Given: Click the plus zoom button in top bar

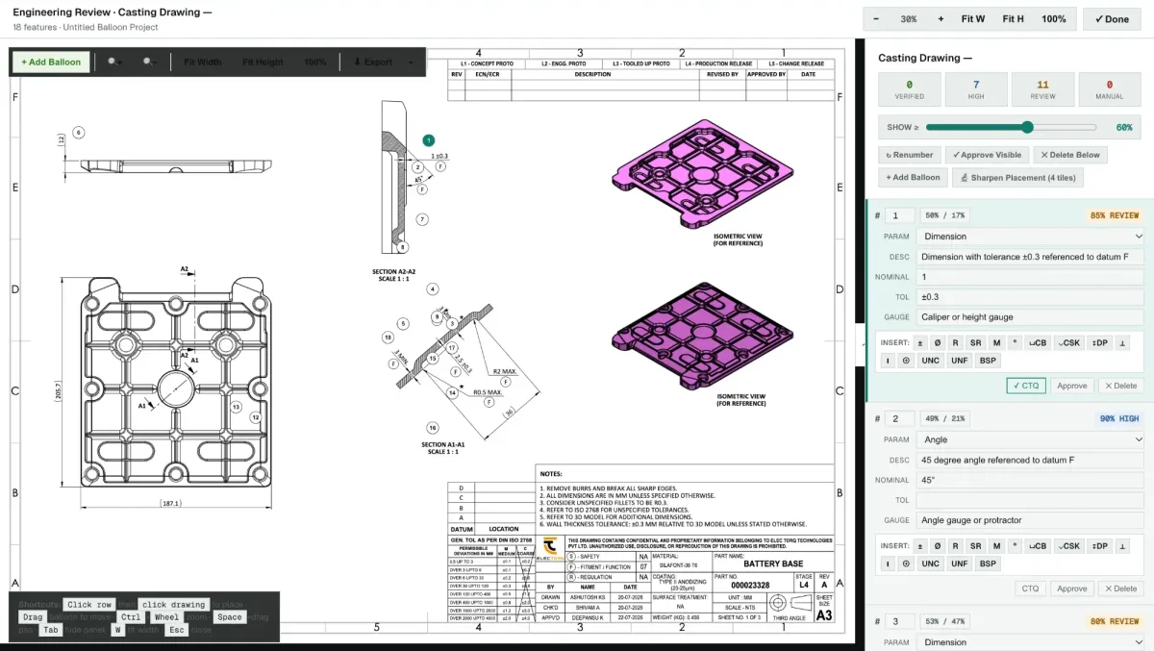Looking at the screenshot, I should [940, 19].
